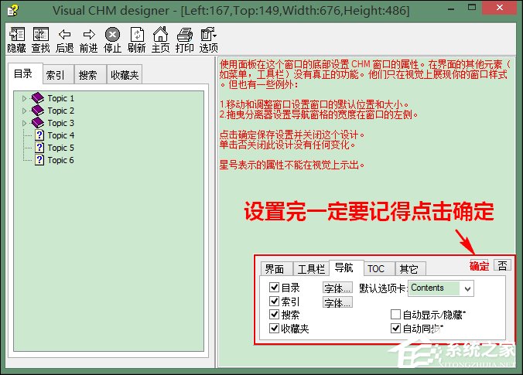Click the 否 (No) button
523x375 pixels.
[502, 265]
